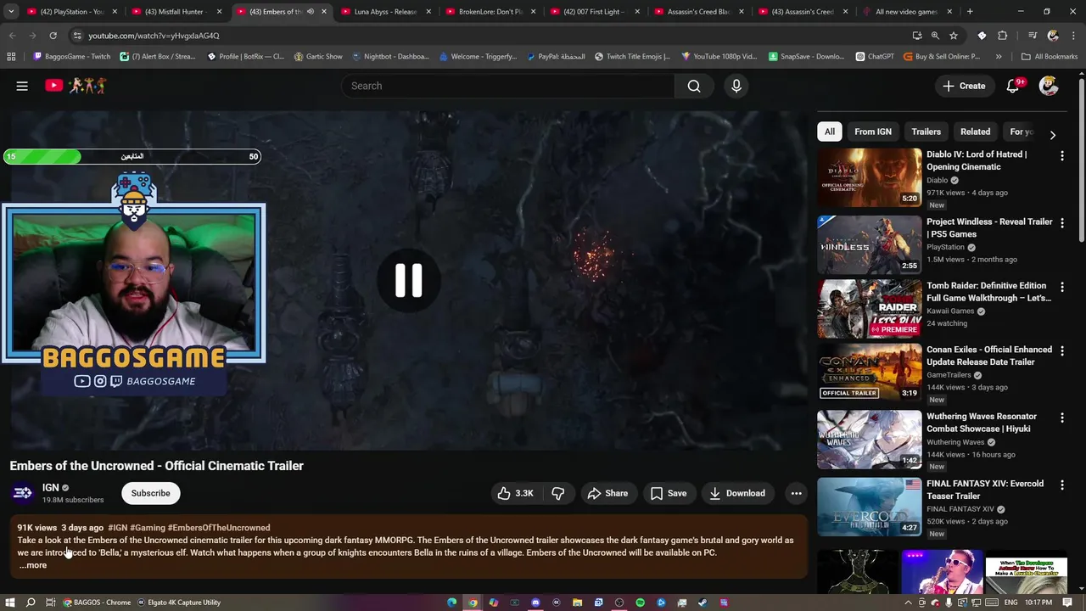
Task: Switch to 007 First Light tab
Action: 594,12
